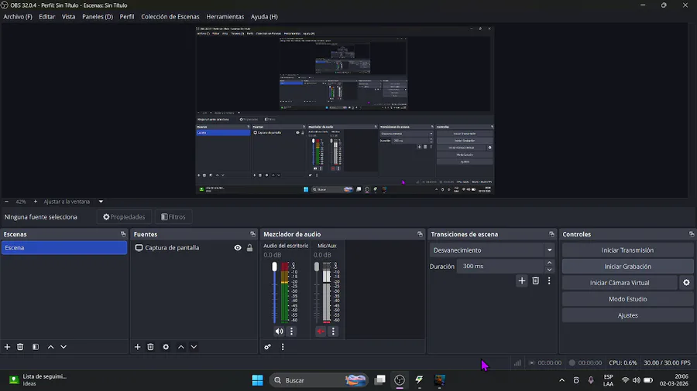
Task: Open virtual camera settings gear
Action: pyautogui.click(x=686, y=282)
